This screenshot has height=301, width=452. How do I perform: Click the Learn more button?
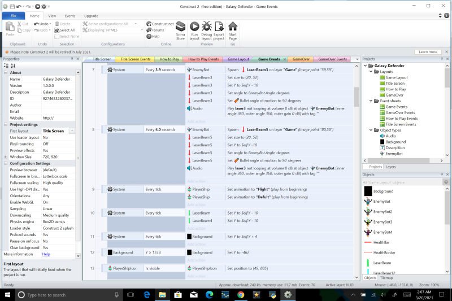point(428,52)
